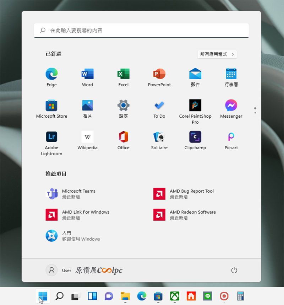
Task: Open Task View on the taskbar
Action: point(76,296)
